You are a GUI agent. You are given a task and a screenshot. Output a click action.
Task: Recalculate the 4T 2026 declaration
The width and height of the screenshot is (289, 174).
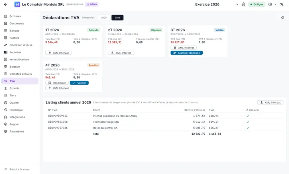[57, 83]
